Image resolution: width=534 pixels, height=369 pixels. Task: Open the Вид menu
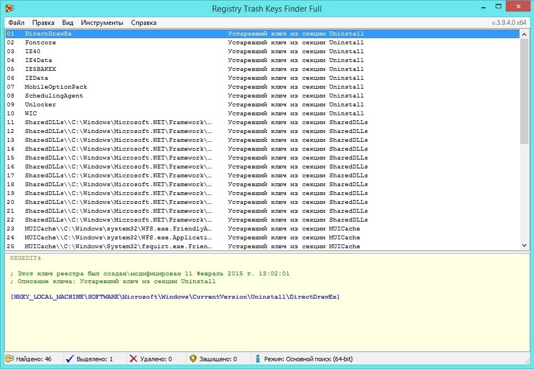pos(68,23)
